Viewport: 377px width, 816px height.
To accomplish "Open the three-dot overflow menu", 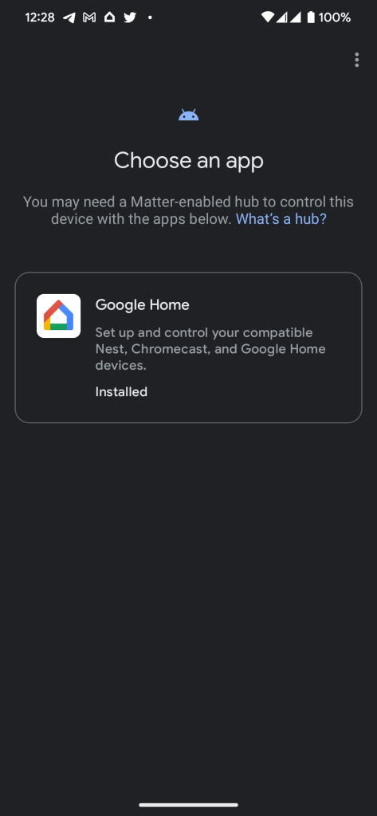I will [x=357, y=60].
